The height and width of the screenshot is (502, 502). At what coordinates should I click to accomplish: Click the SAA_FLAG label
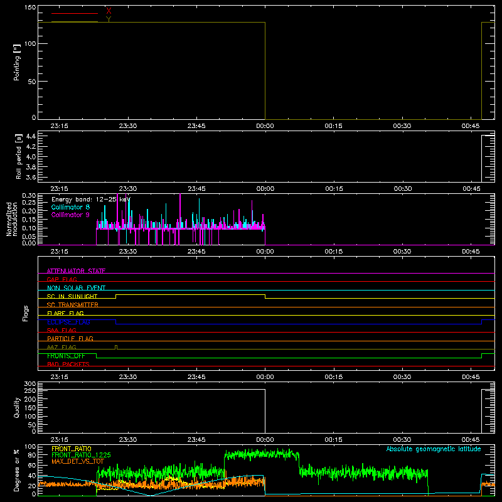[x=61, y=330]
